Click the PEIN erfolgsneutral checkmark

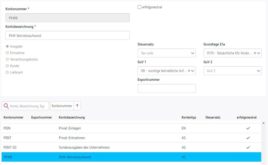click(x=248, y=128)
